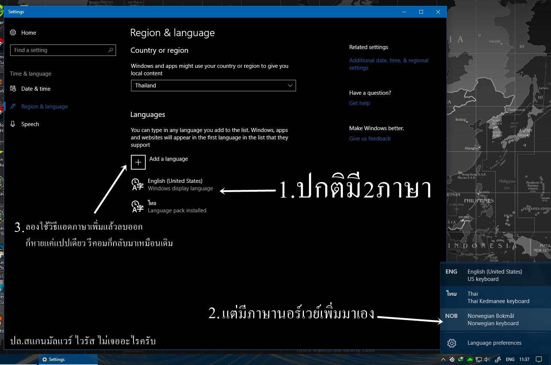Open the pen workspace tray icon

(x=498, y=359)
